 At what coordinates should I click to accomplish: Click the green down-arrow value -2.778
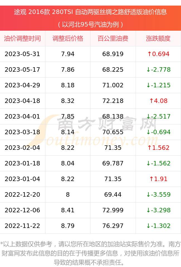pos(158,69)
